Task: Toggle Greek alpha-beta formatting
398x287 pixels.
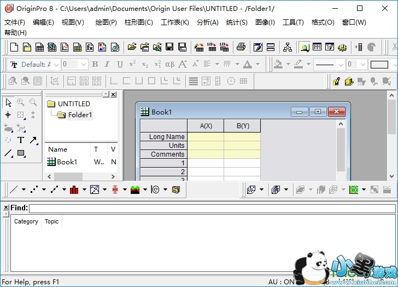Action: (170, 64)
